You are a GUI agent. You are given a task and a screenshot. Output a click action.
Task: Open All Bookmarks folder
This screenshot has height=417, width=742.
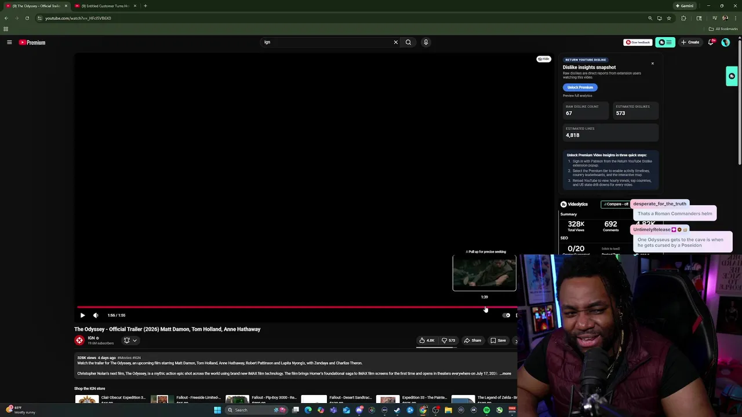click(x=723, y=29)
